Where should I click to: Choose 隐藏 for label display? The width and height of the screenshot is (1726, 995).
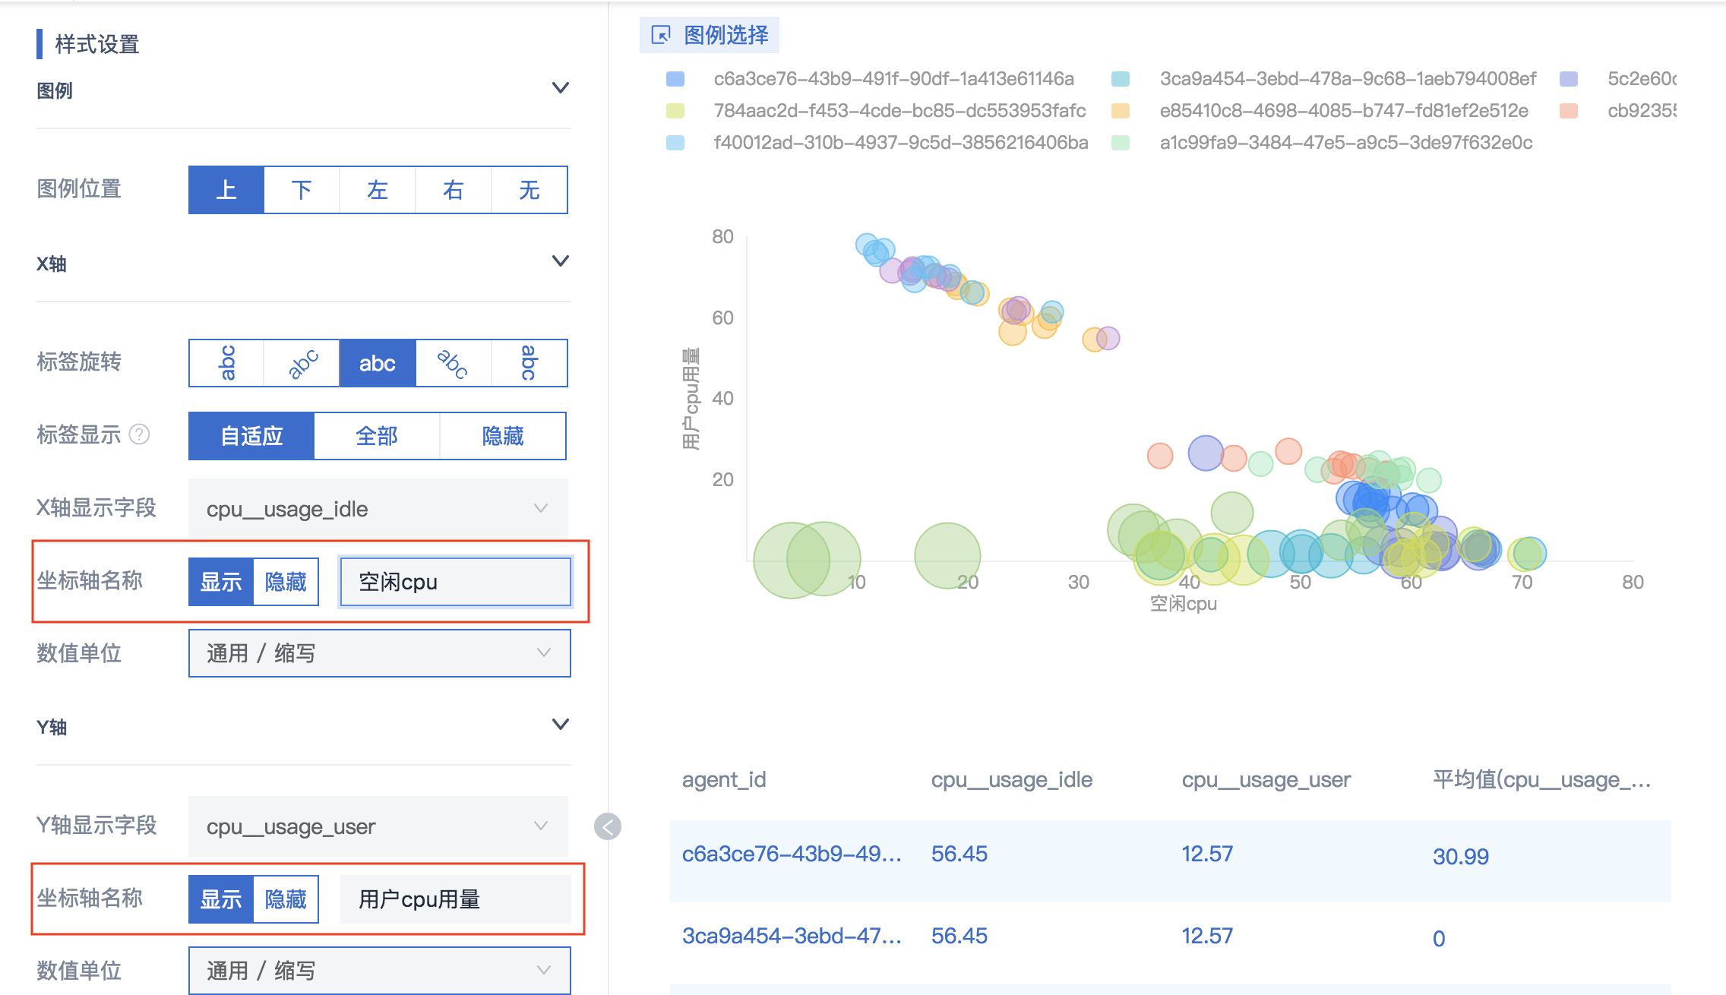coord(503,436)
